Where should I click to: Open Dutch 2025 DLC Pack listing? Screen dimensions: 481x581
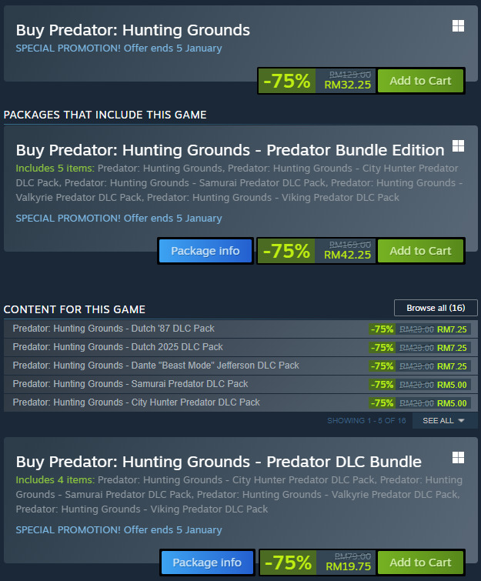click(x=118, y=347)
